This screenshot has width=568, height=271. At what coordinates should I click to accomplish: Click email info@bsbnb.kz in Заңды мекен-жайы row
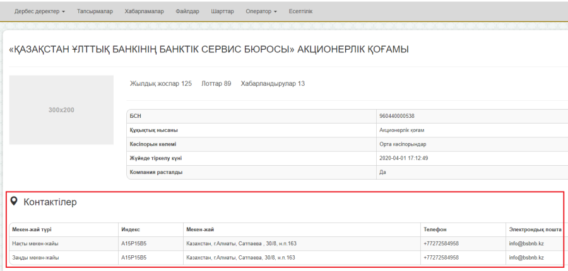click(x=527, y=258)
